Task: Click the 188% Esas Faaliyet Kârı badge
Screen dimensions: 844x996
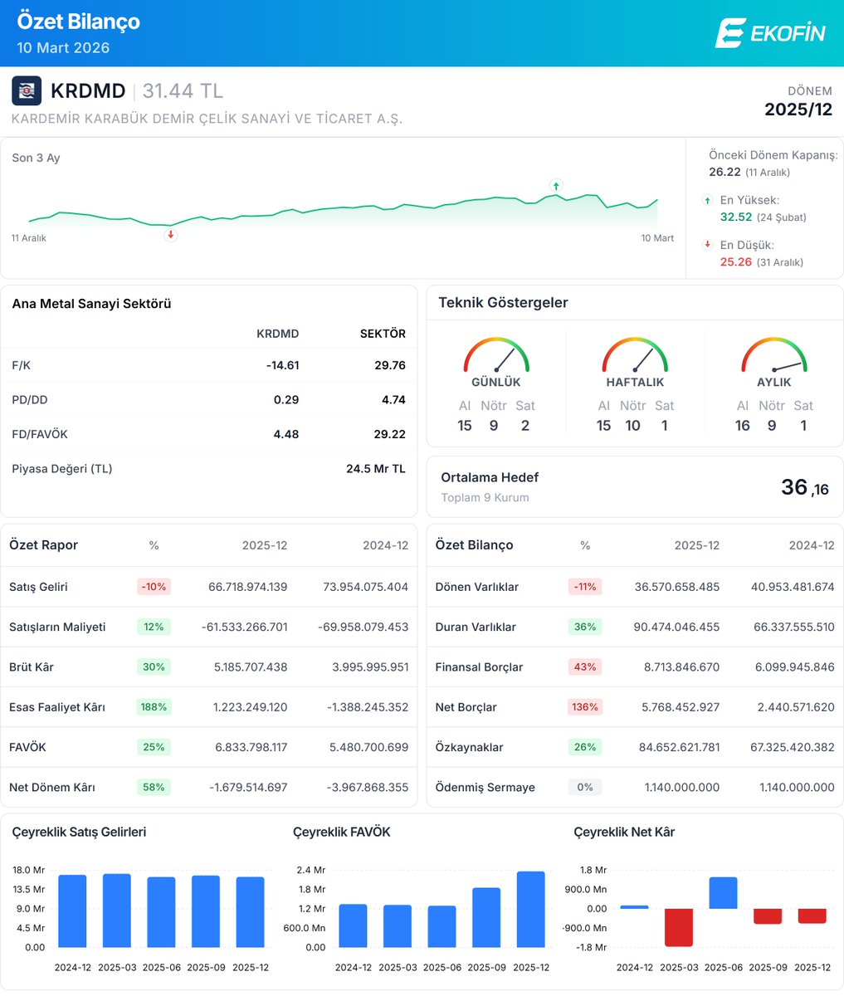Action: [154, 707]
